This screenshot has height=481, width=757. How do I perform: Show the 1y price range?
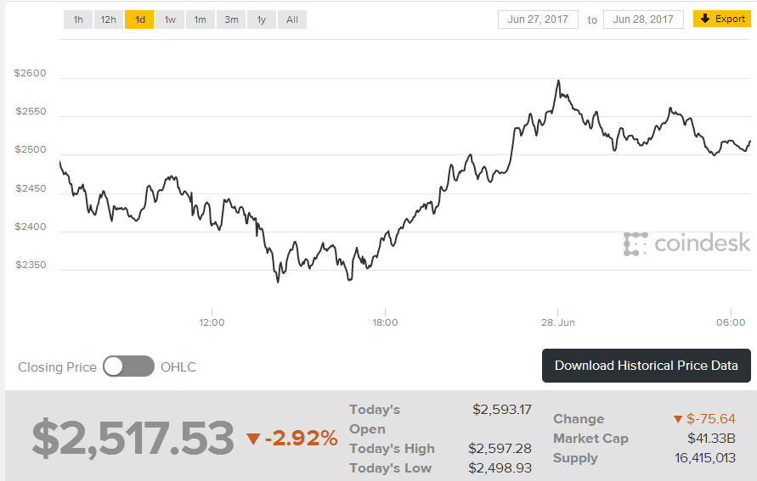[262, 20]
